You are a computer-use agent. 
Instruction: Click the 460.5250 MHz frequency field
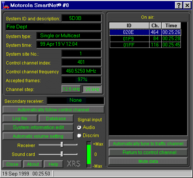coord(81,71)
